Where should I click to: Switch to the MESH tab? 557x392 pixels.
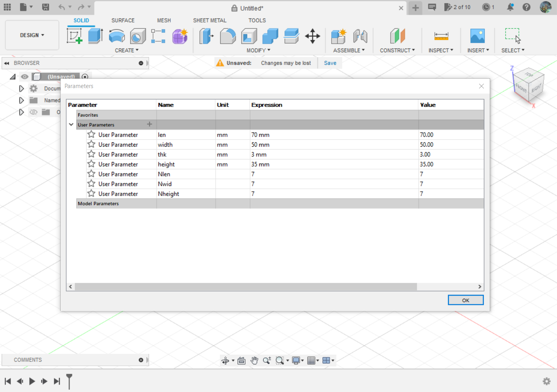164,20
